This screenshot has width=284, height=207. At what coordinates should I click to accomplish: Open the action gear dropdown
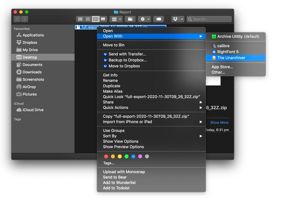144,19
